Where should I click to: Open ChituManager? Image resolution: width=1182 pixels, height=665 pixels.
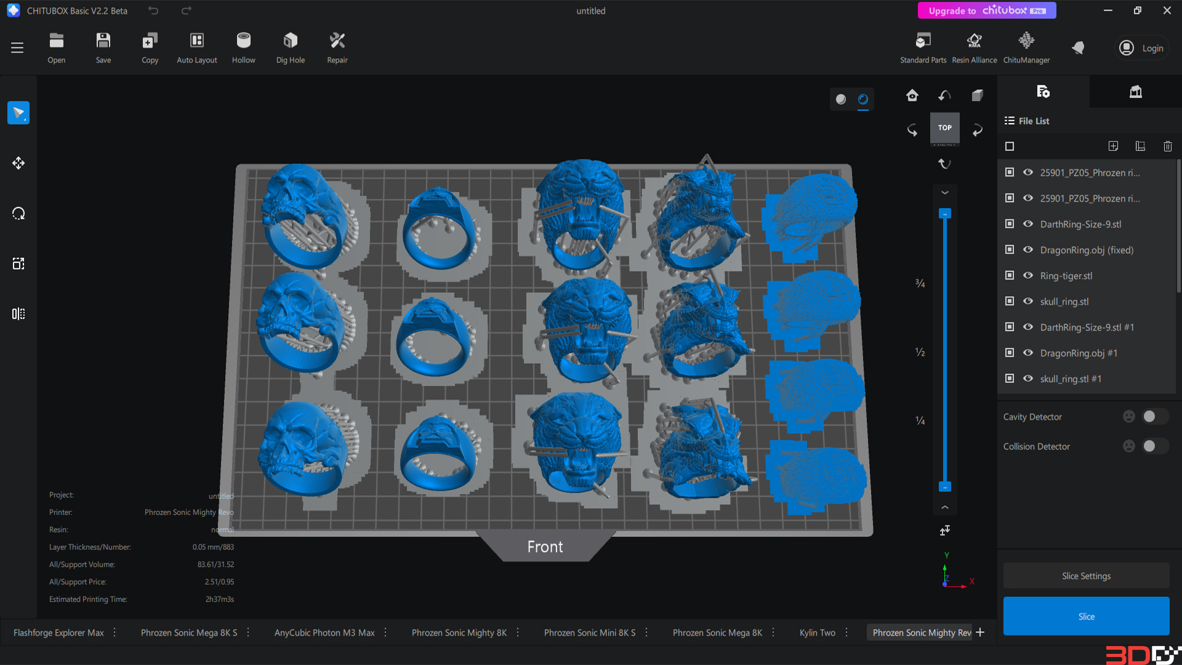click(1026, 48)
